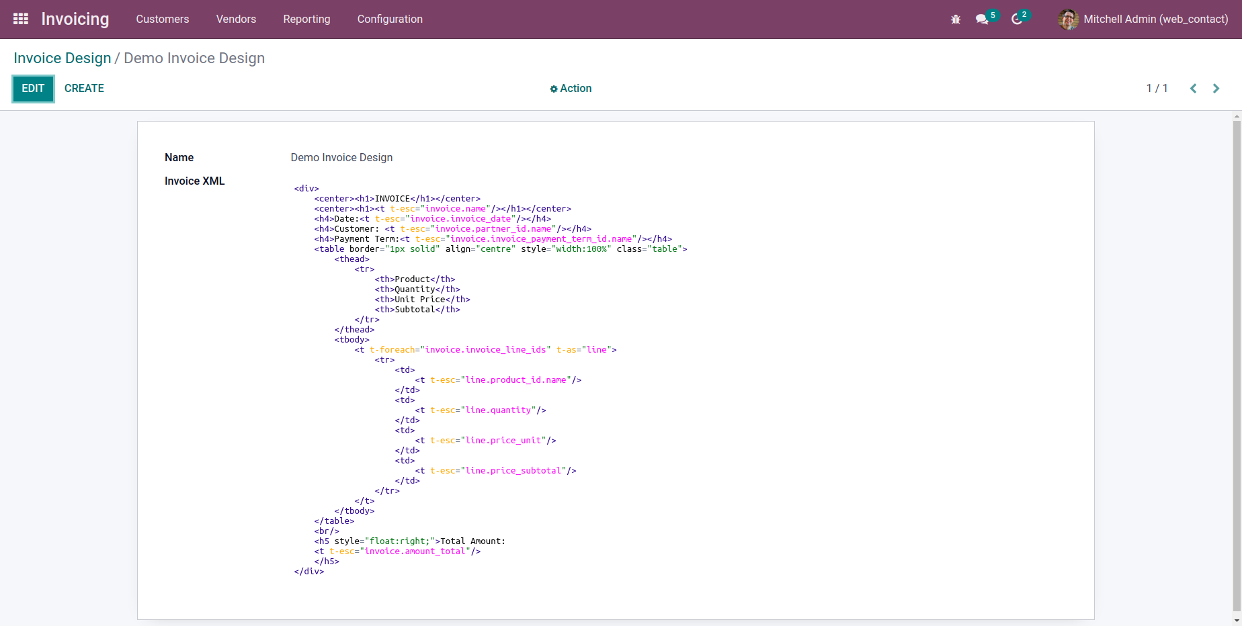Viewport: 1242px width, 626px height.
Task: Open the Vendors menu
Action: (x=236, y=19)
